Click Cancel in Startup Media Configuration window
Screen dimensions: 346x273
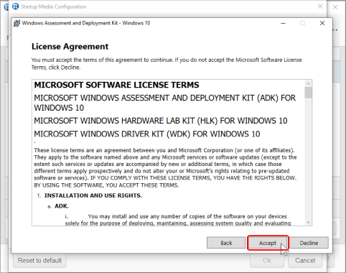(x=305, y=260)
